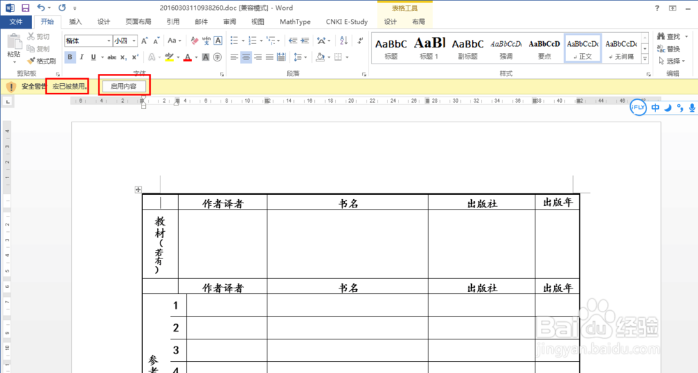Click the Undo arrow icon
The image size is (698, 373).
coord(41,8)
